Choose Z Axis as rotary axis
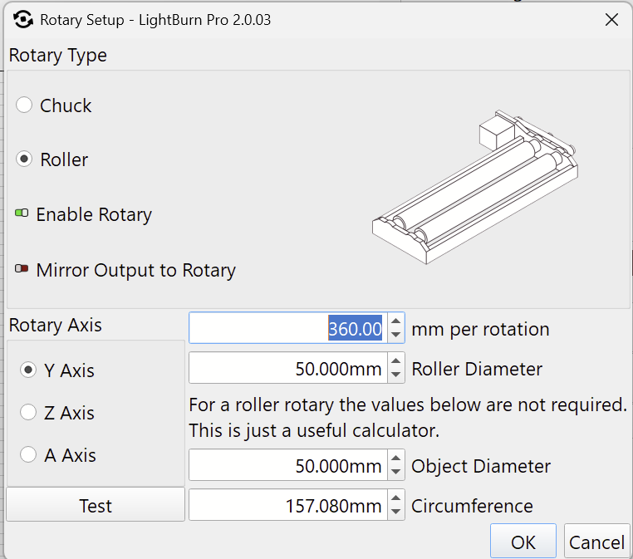The height and width of the screenshot is (559, 633). click(x=28, y=412)
